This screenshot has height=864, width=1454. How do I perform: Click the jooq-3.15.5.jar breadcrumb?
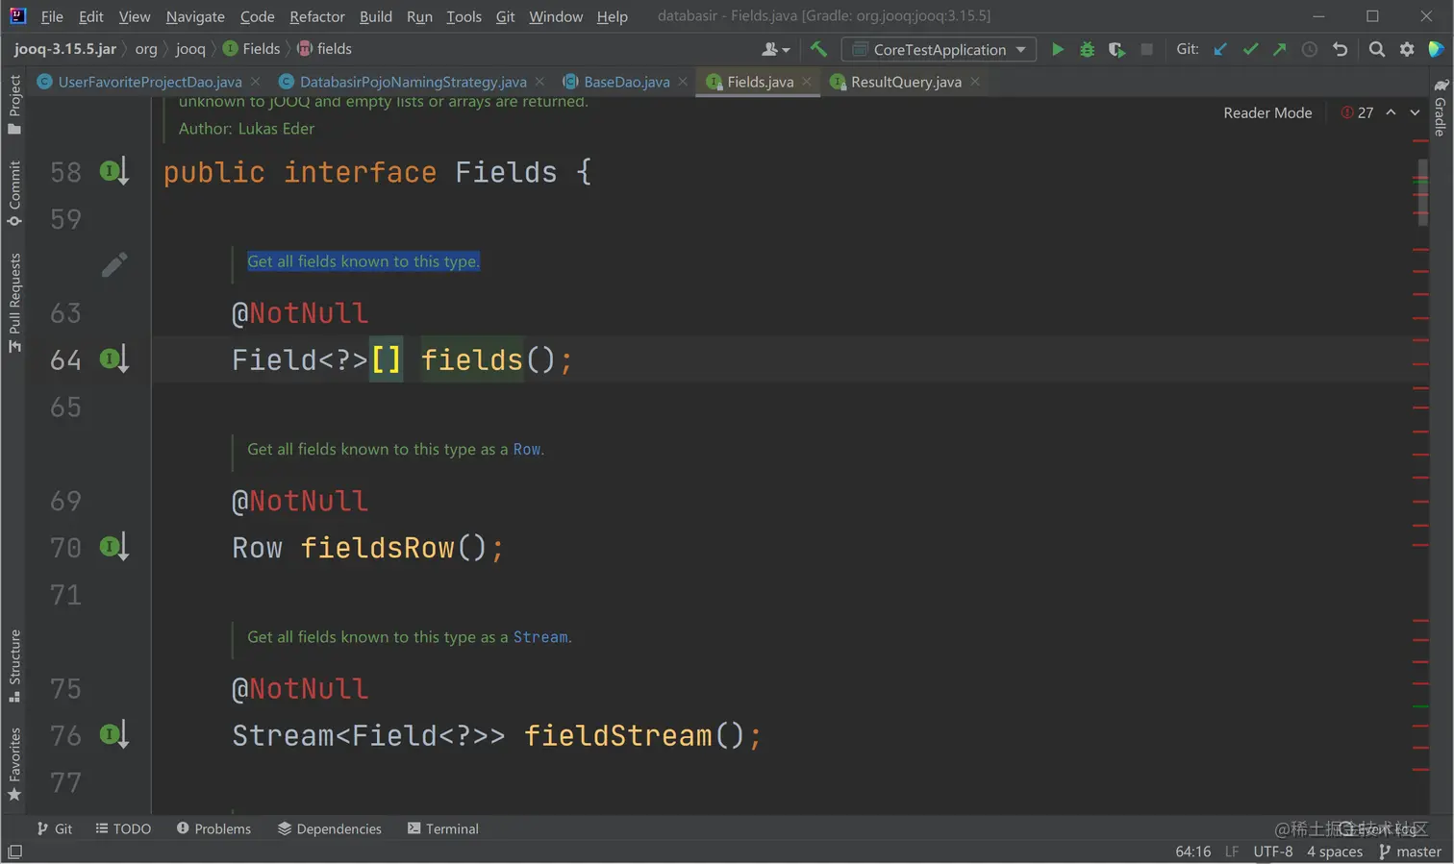tap(65, 49)
